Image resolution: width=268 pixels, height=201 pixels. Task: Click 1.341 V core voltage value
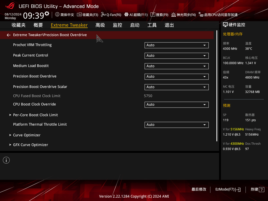tap(250, 63)
